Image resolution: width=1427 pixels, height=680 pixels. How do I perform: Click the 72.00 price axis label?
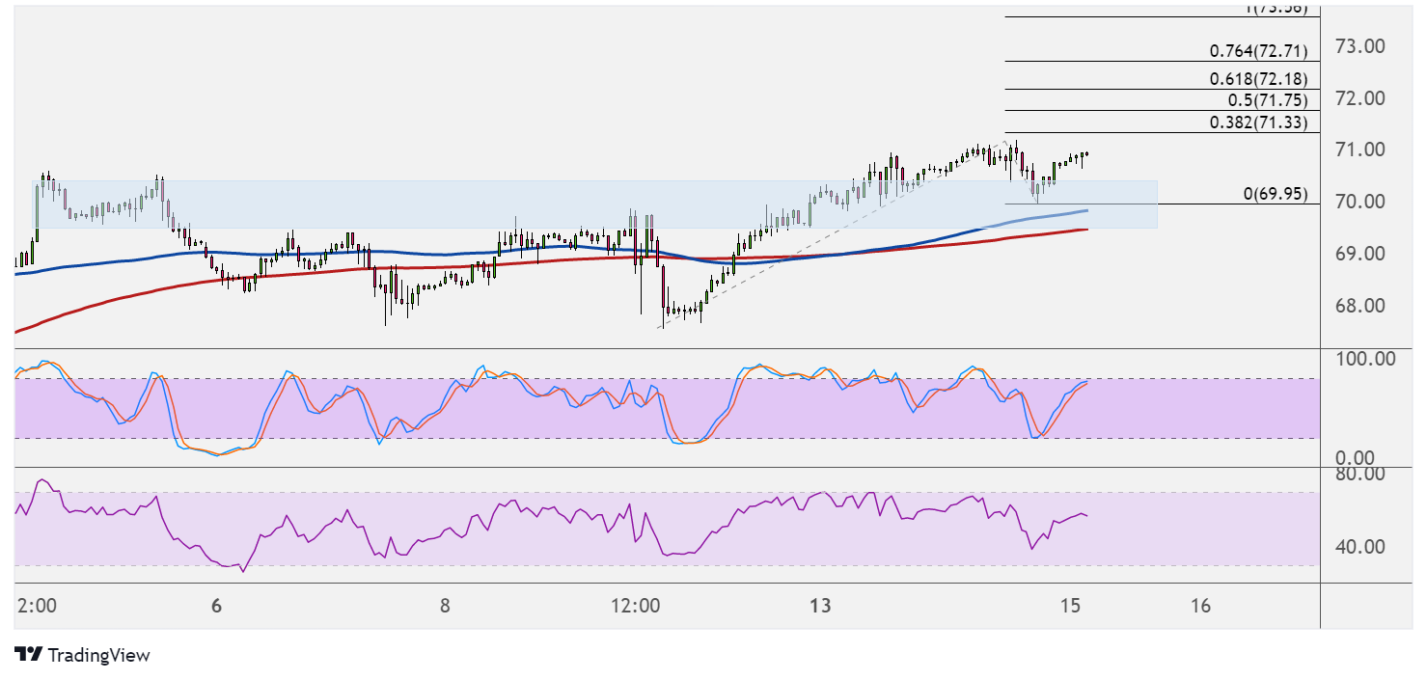point(1358,98)
